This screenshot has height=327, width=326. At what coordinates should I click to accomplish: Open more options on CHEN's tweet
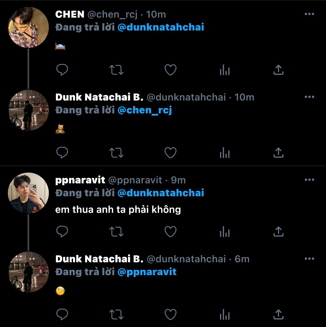click(x=309, y=14)
